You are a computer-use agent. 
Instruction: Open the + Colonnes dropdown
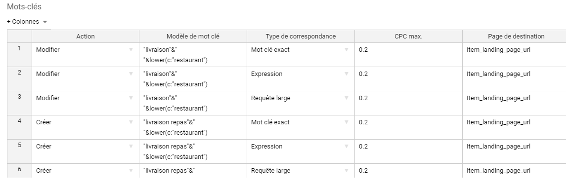click(x=27, y=22)
